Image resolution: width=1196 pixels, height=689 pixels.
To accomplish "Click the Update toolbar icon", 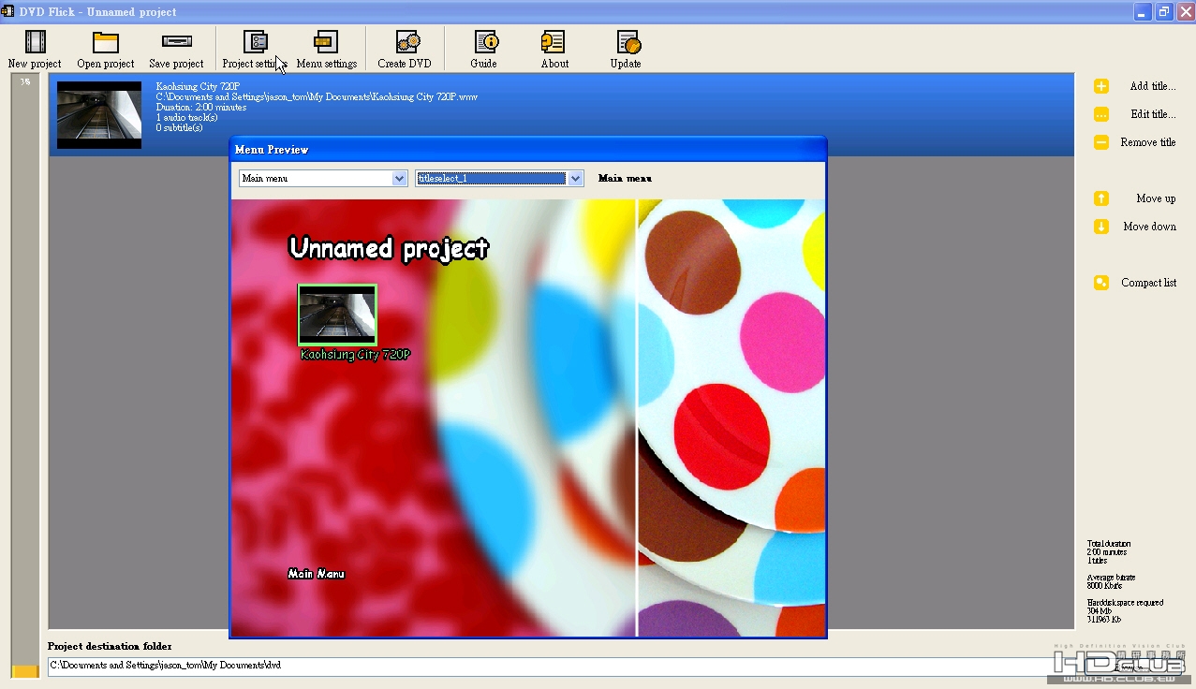I will (628, 42).
